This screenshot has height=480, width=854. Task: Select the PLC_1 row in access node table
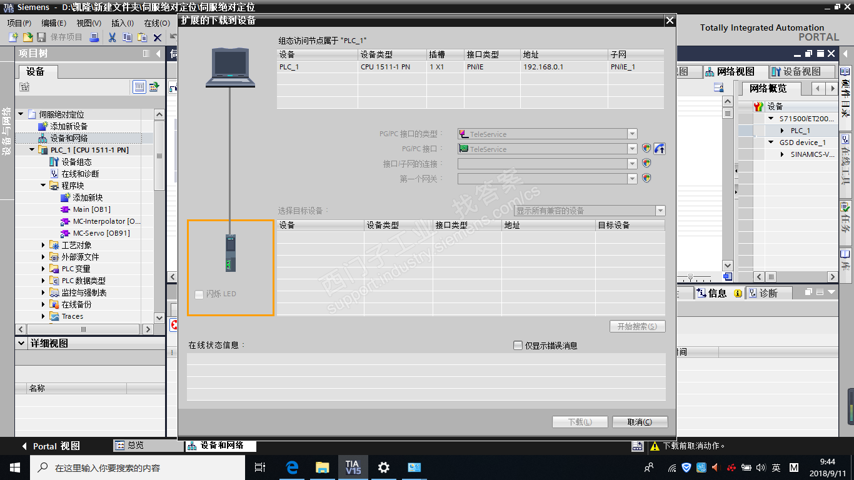tap(471, 67)
